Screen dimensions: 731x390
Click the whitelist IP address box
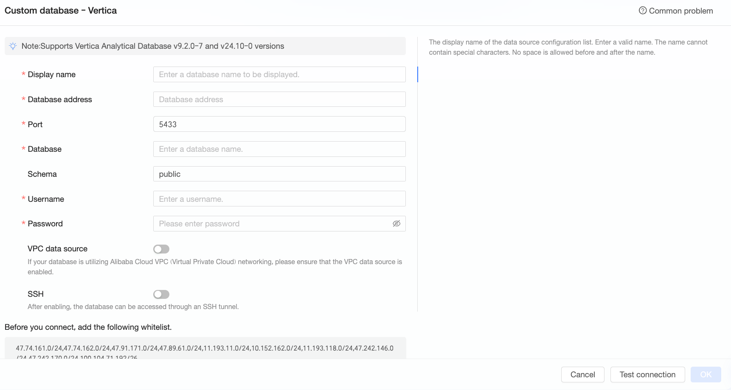coord(205,348)
